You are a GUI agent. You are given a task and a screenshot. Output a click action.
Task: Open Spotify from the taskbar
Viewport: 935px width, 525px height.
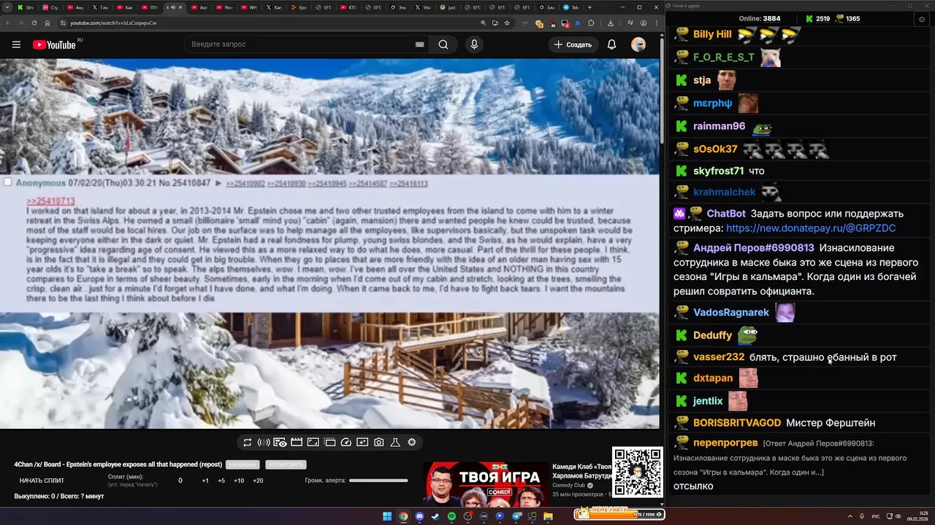click(451, 516)
